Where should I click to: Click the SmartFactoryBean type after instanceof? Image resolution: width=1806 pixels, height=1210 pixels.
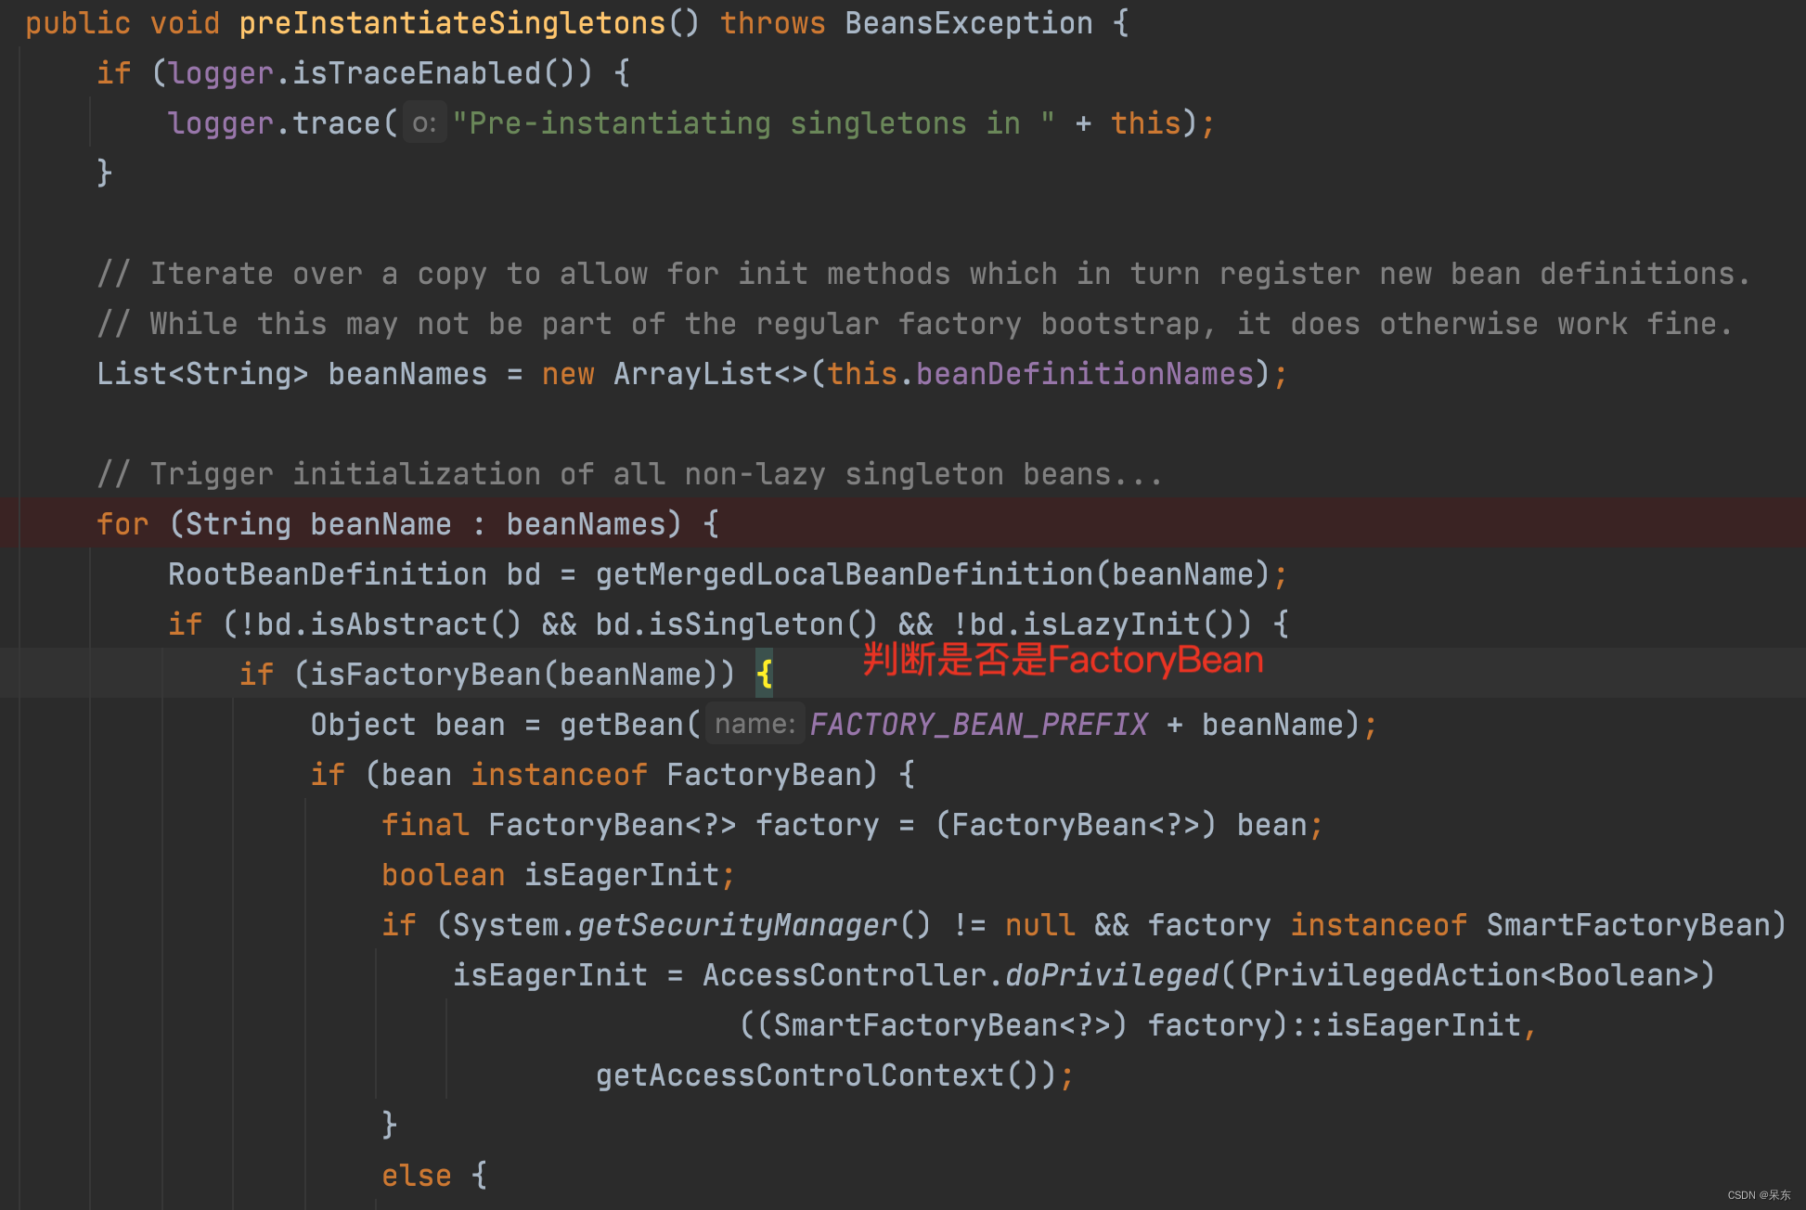(1628, 925)
